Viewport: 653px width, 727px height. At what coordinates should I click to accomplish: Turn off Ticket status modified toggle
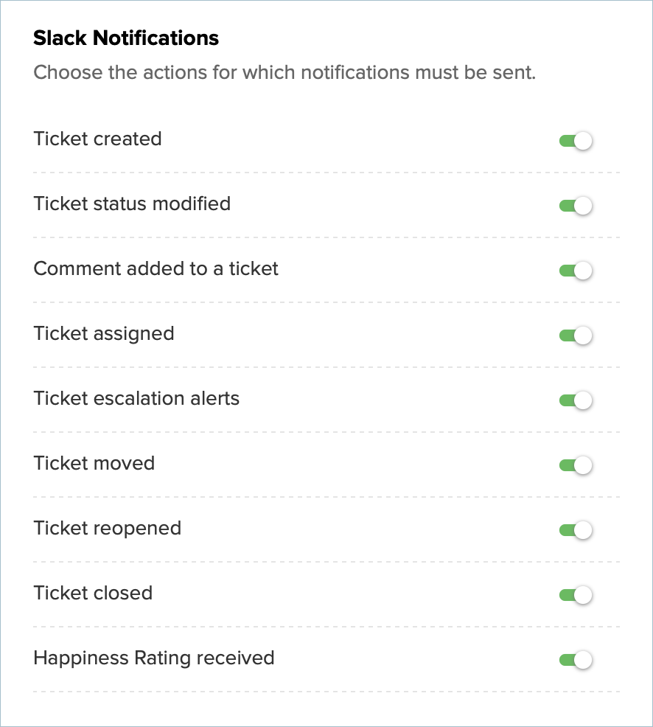coord(576,206)
